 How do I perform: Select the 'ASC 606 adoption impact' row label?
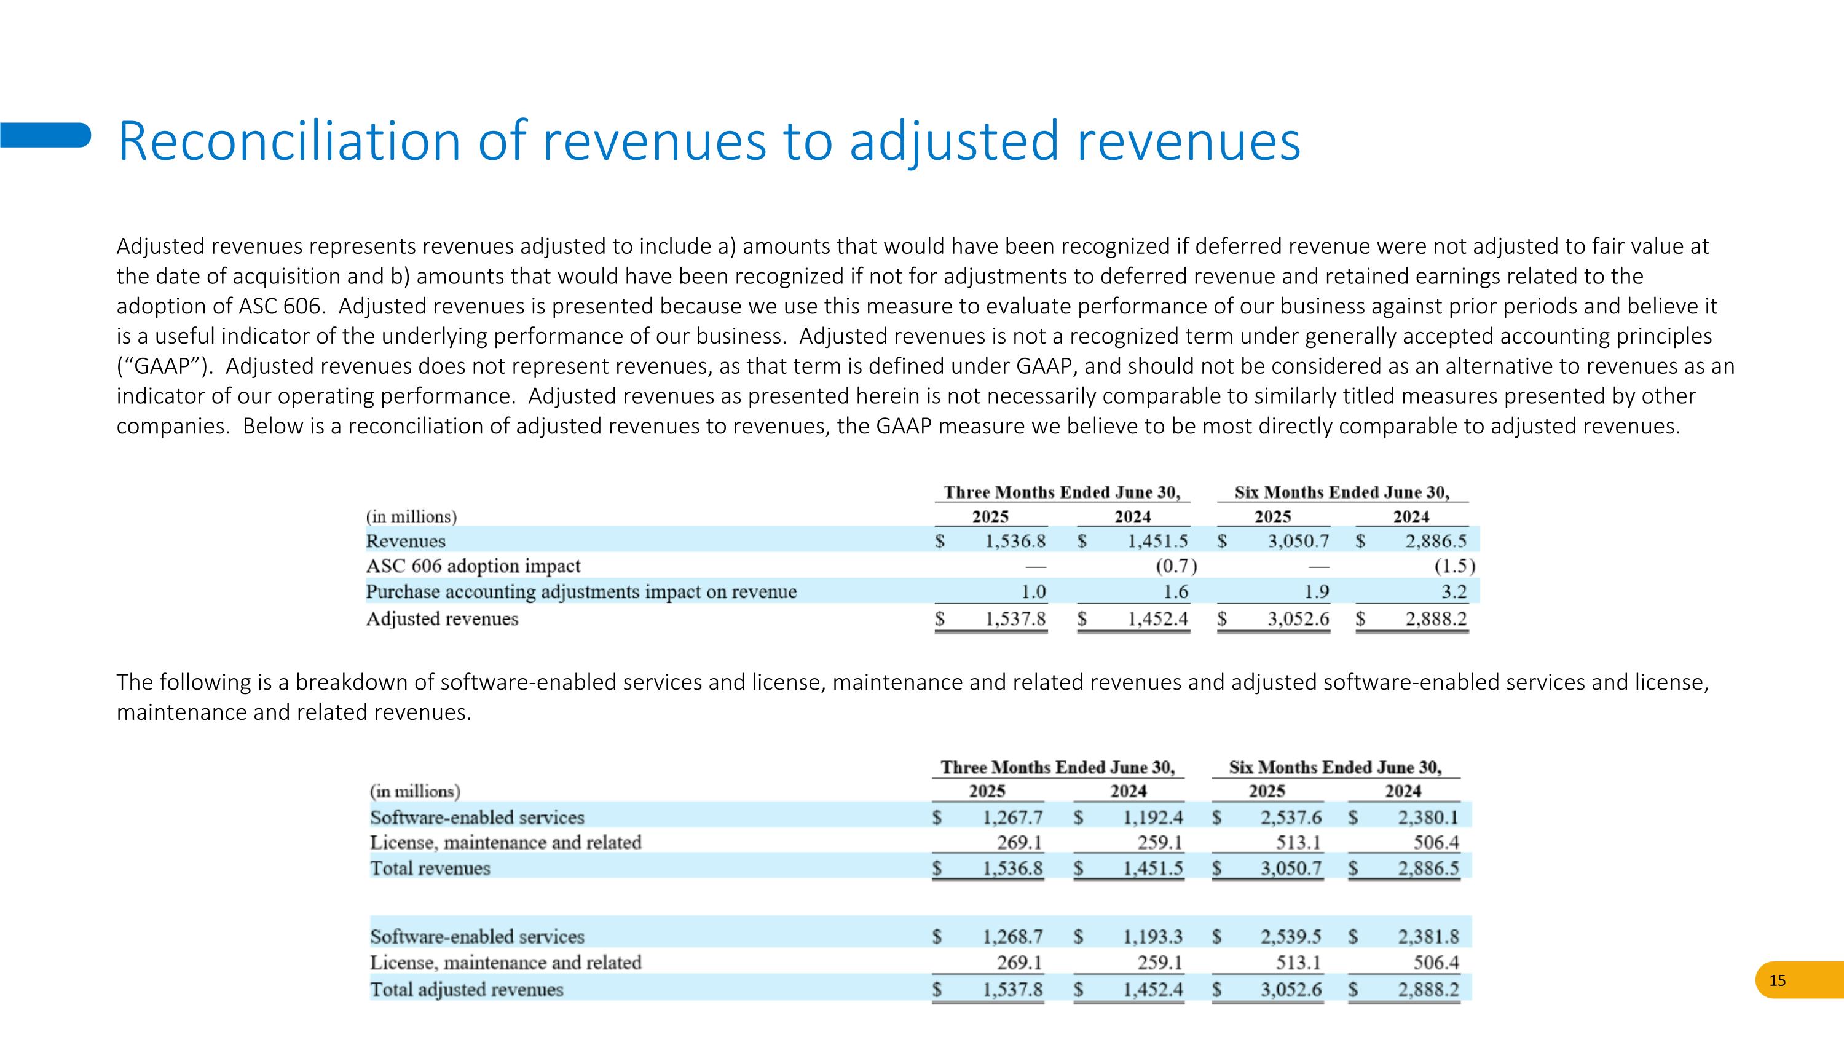[x=473, y=566]
